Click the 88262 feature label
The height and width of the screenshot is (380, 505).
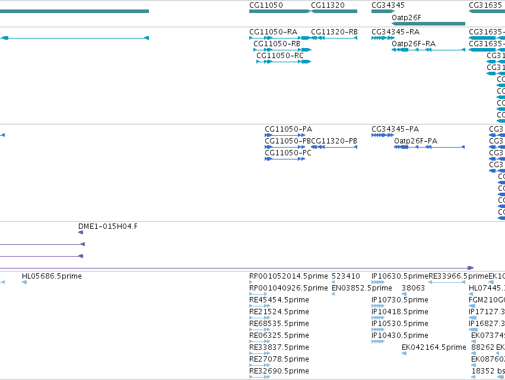pos(482,347)
